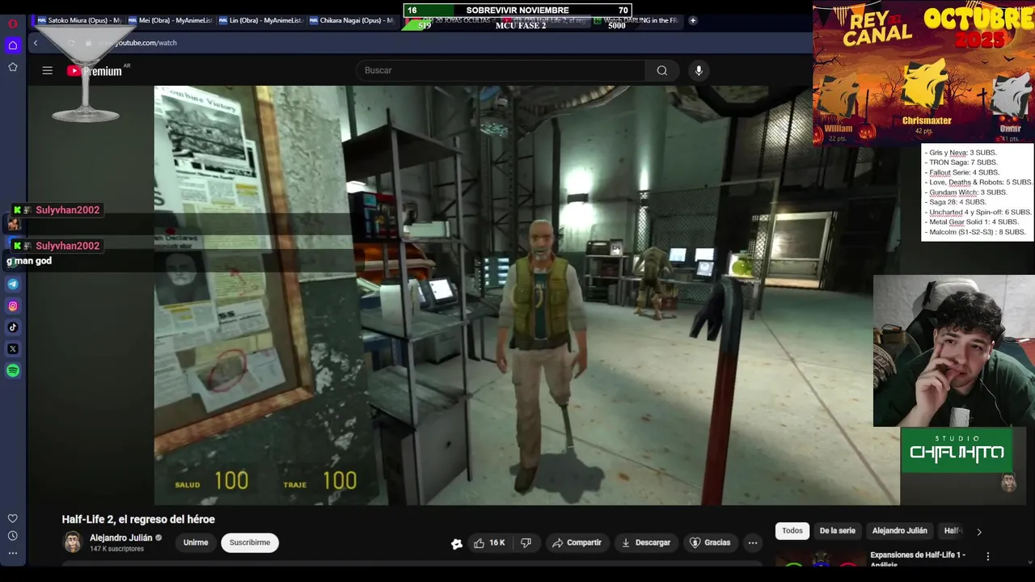Switch to Lin (Obra) MyAnimeList tab

pyautogui.click(x=260, y=20)
